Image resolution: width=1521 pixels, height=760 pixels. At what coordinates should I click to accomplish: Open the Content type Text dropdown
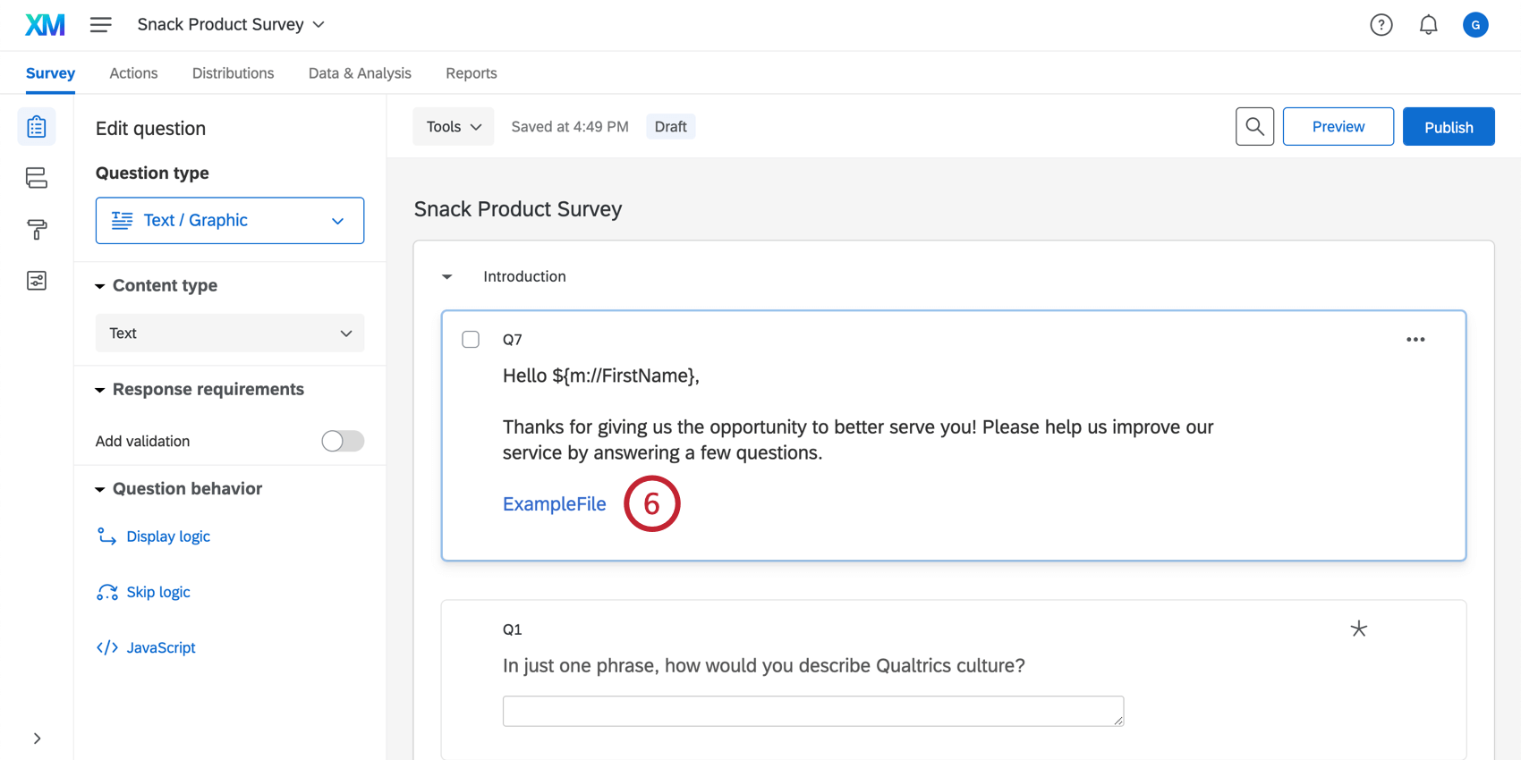tap(230, 334)
